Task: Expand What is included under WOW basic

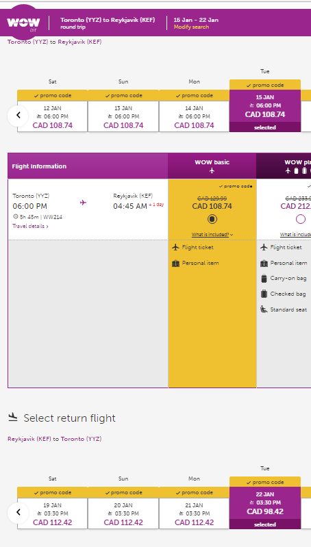Action: pos(212,234)
